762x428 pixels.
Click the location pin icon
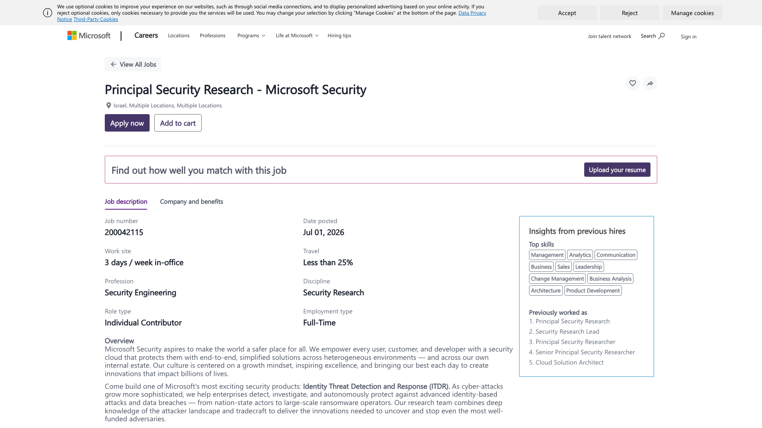pyautogui.click(x=108, y=105)
